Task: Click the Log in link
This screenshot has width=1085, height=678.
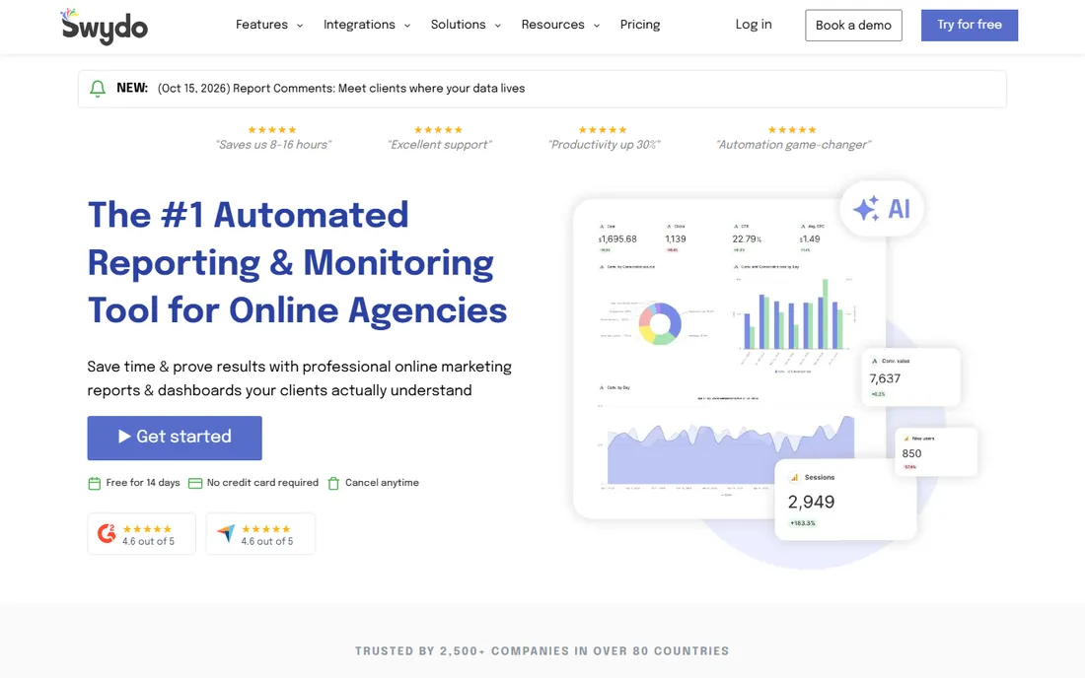Action: [x=754, y=25]
